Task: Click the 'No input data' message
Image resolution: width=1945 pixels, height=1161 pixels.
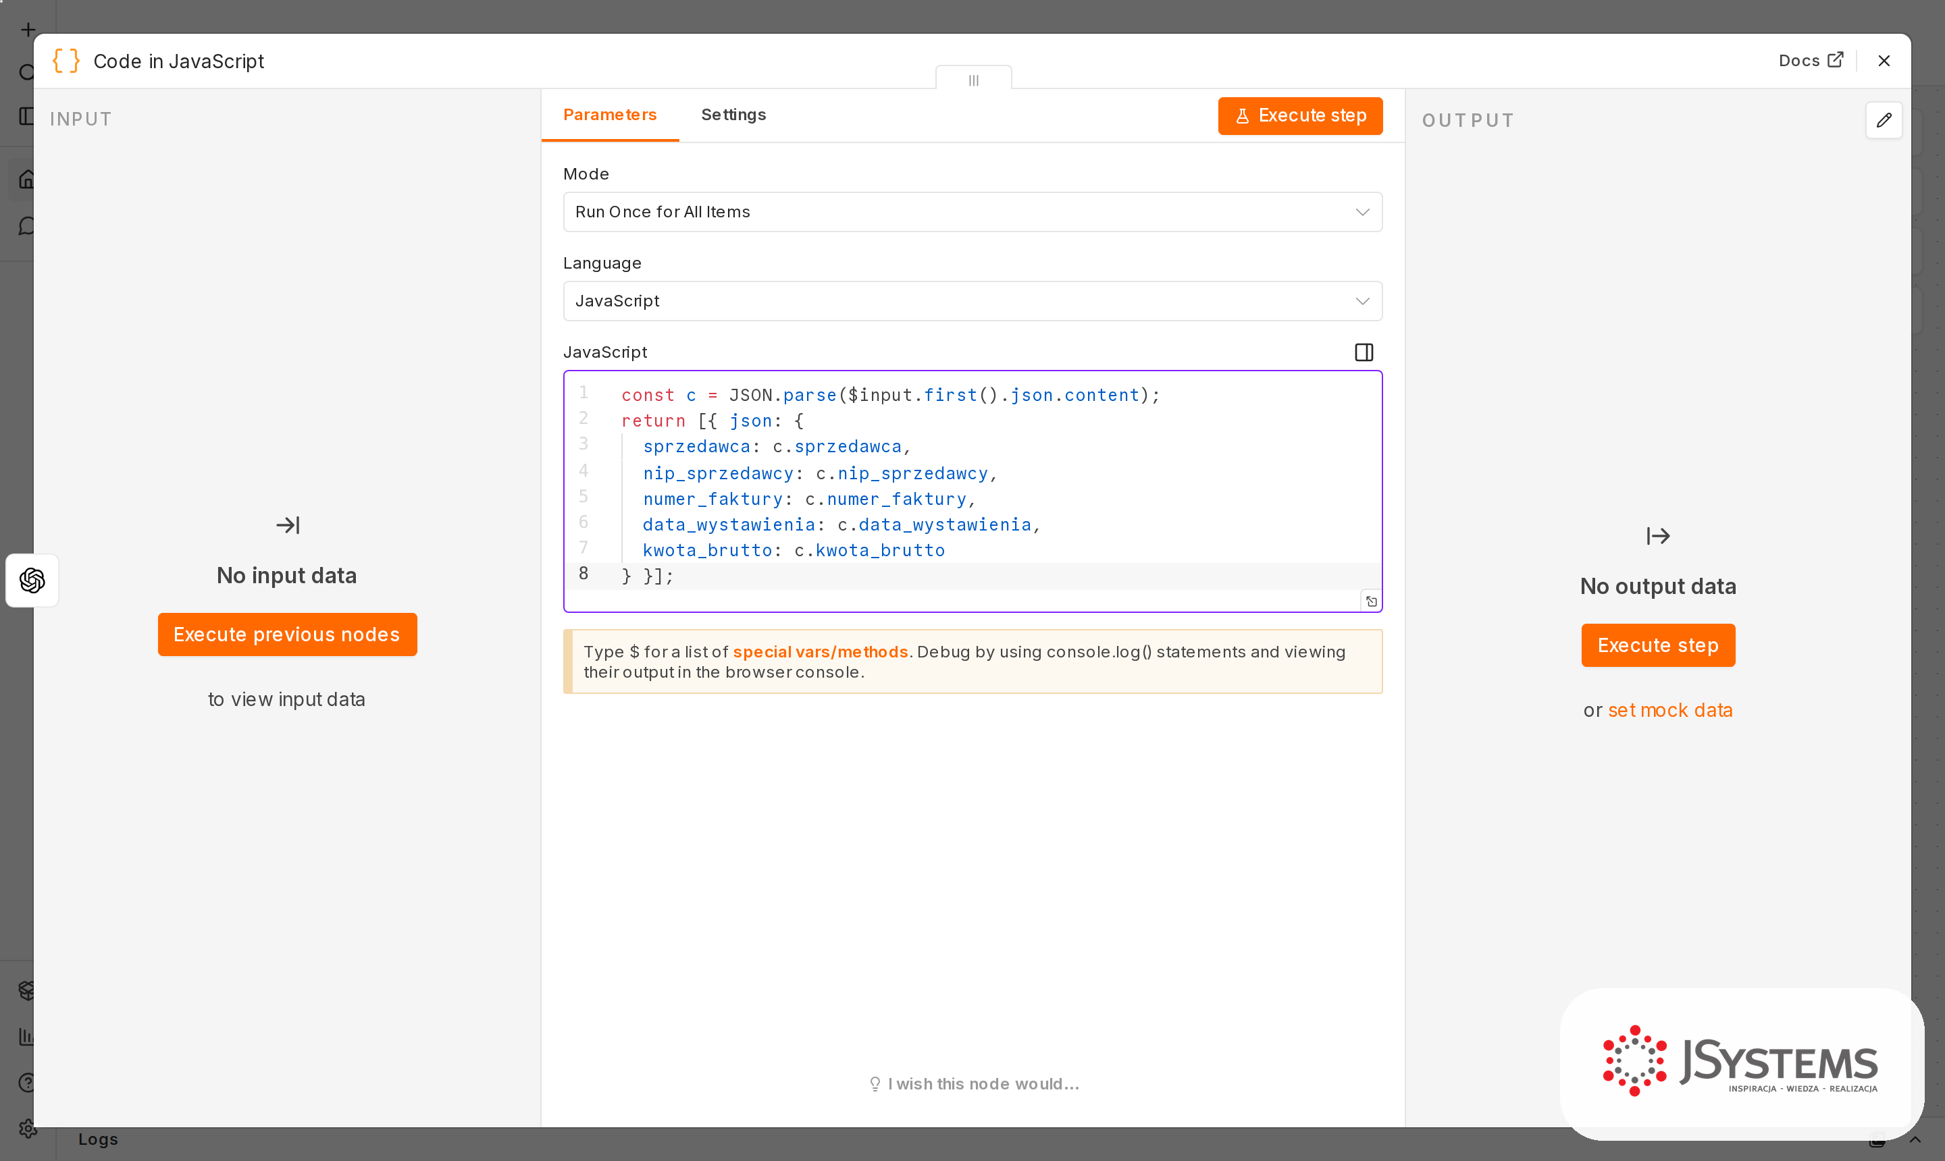Action: [286, 576]
